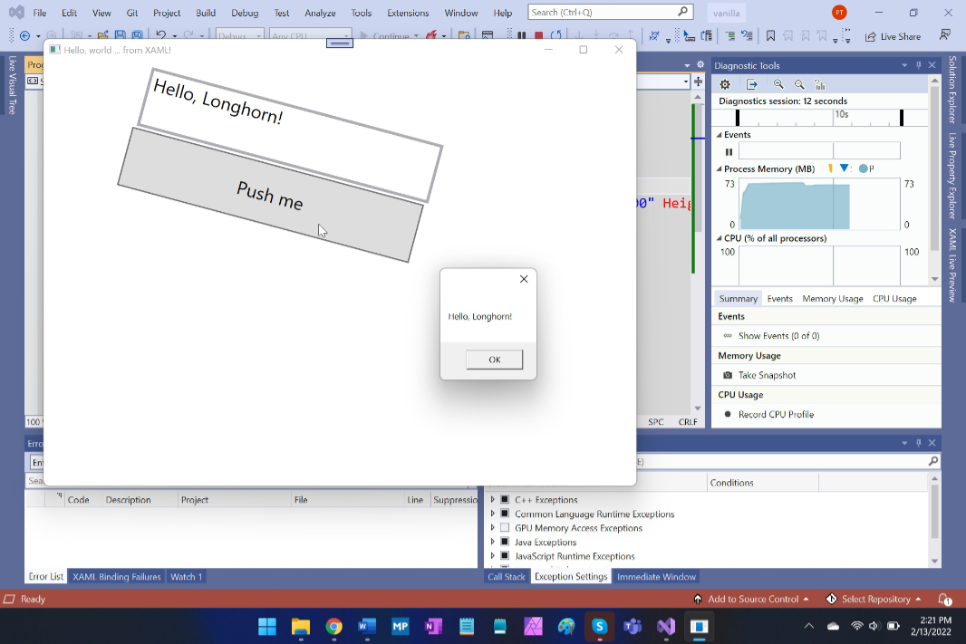Open Diagnostic Tools settings gear
The width and height of the screenshot is (966, 644).
pyautogui.click(x=725, y=84)
